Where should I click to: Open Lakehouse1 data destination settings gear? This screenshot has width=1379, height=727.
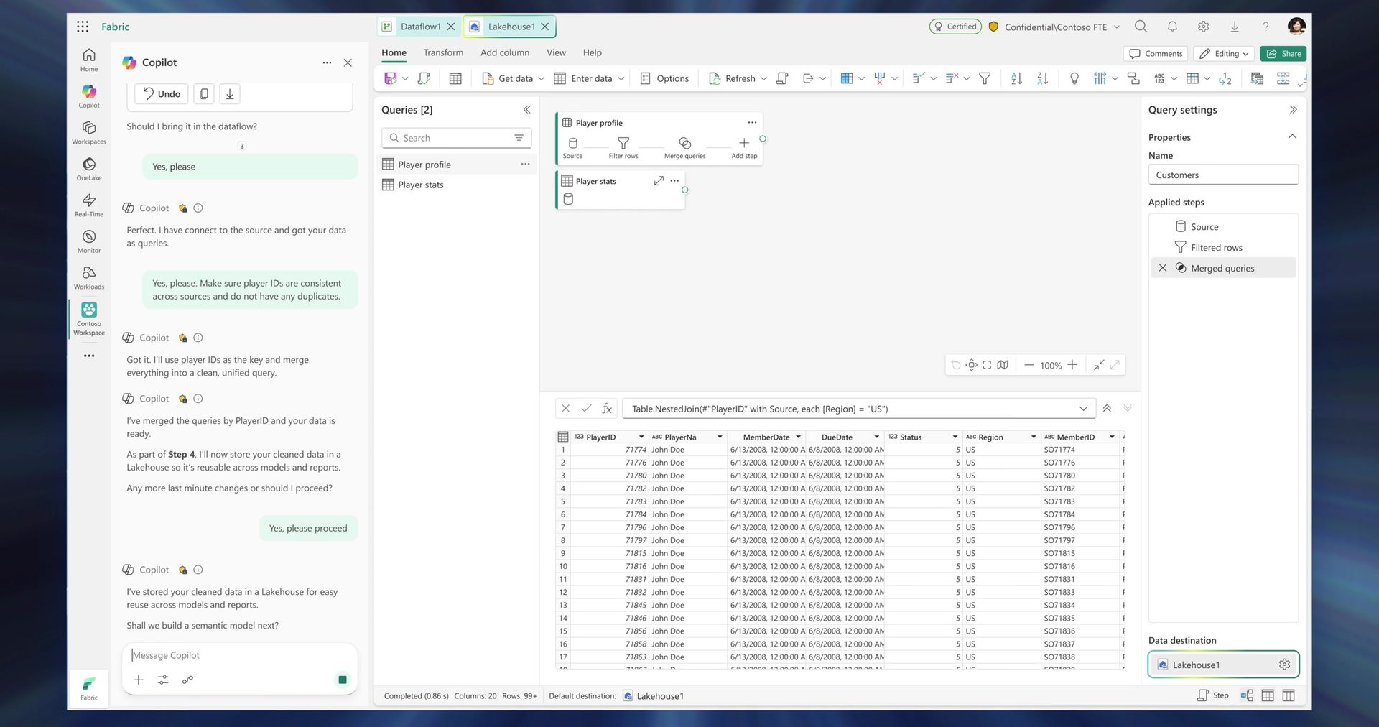tap(1285, 665)
